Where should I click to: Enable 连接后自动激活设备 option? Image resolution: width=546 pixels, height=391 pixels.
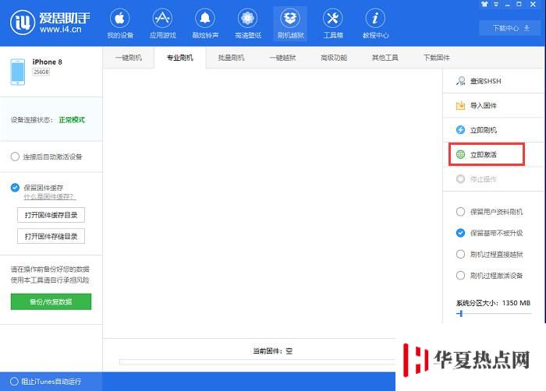[x=15, y=157]
